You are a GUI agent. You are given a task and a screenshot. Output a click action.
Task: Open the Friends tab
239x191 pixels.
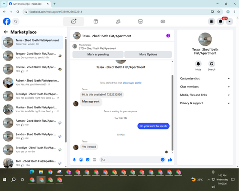click(118, 21)
